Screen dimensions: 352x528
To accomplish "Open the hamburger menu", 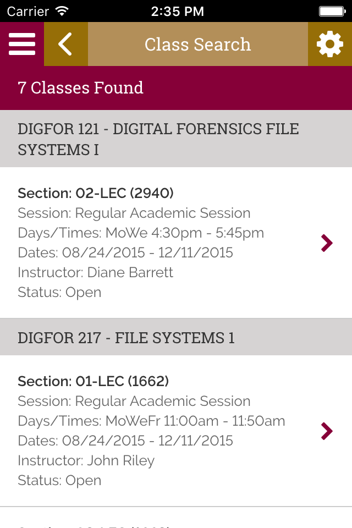I will coord(22,44).
